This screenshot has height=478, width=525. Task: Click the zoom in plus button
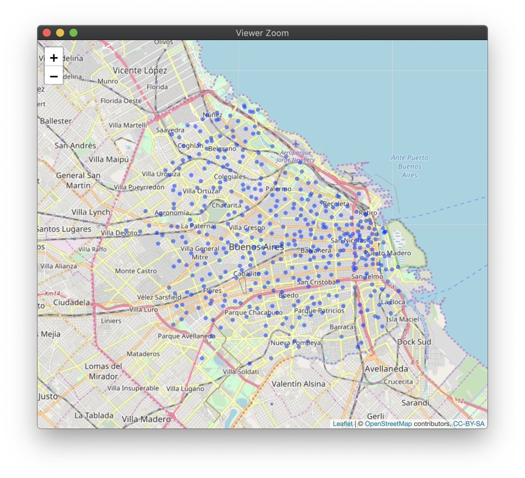[54, 58]
